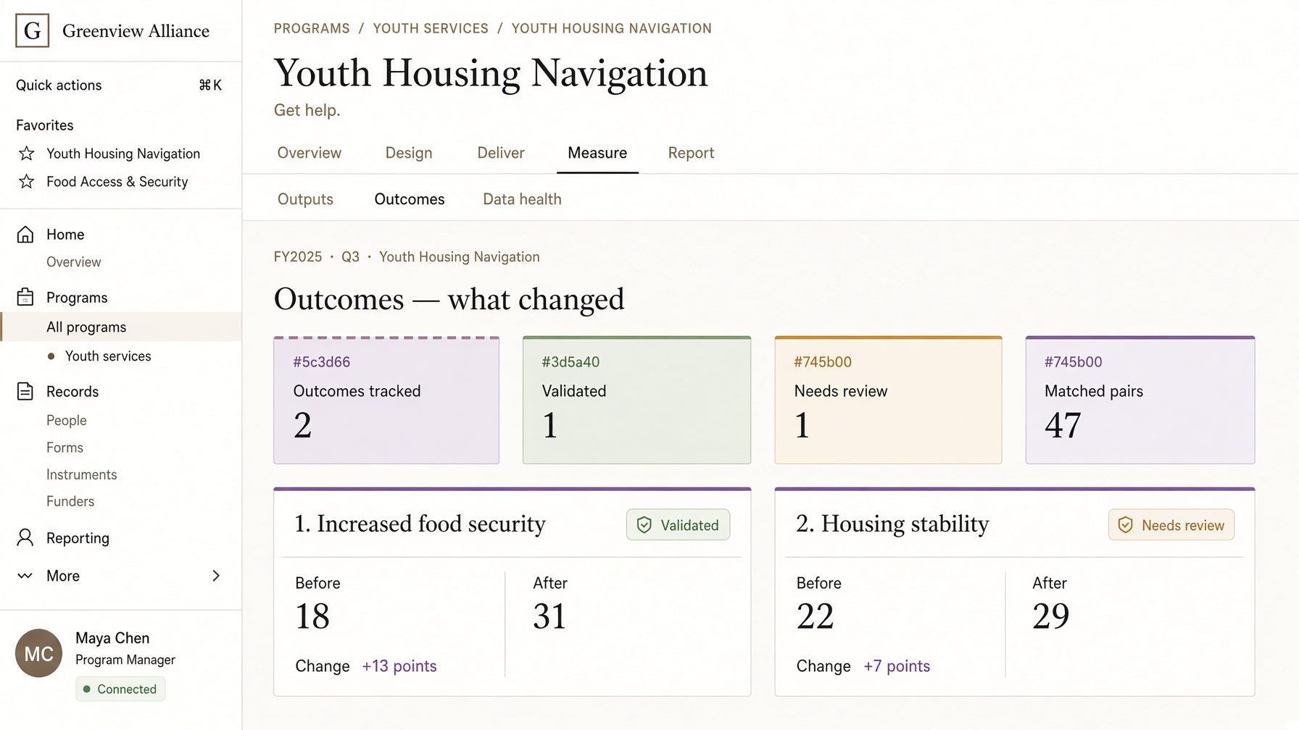Select the Measure tab
Image resolution: width=1299 pixels, height=730 pixels.
[x=597, y=153]
